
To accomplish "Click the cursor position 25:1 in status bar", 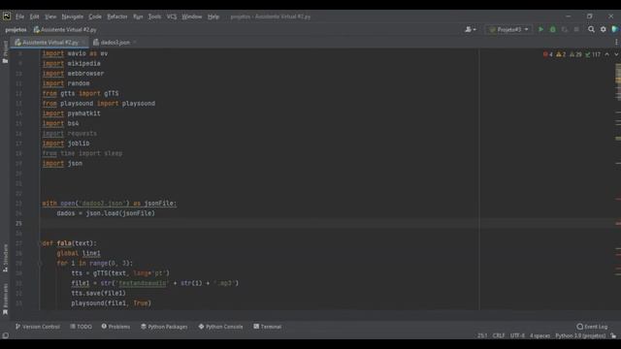I will pyautogui.click(x=482, y=336).
